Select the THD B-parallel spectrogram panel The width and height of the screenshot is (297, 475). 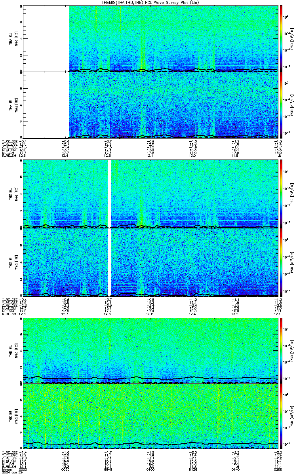[x=150, y=262]
